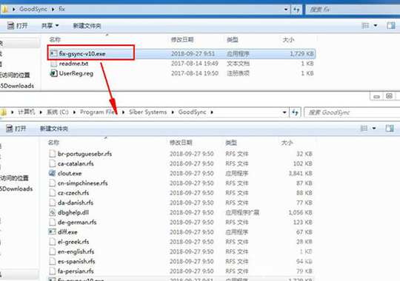The image size is (400, 281).
Task: Click the dbghelp.dll library icon
Action: [x=52, y=212]
